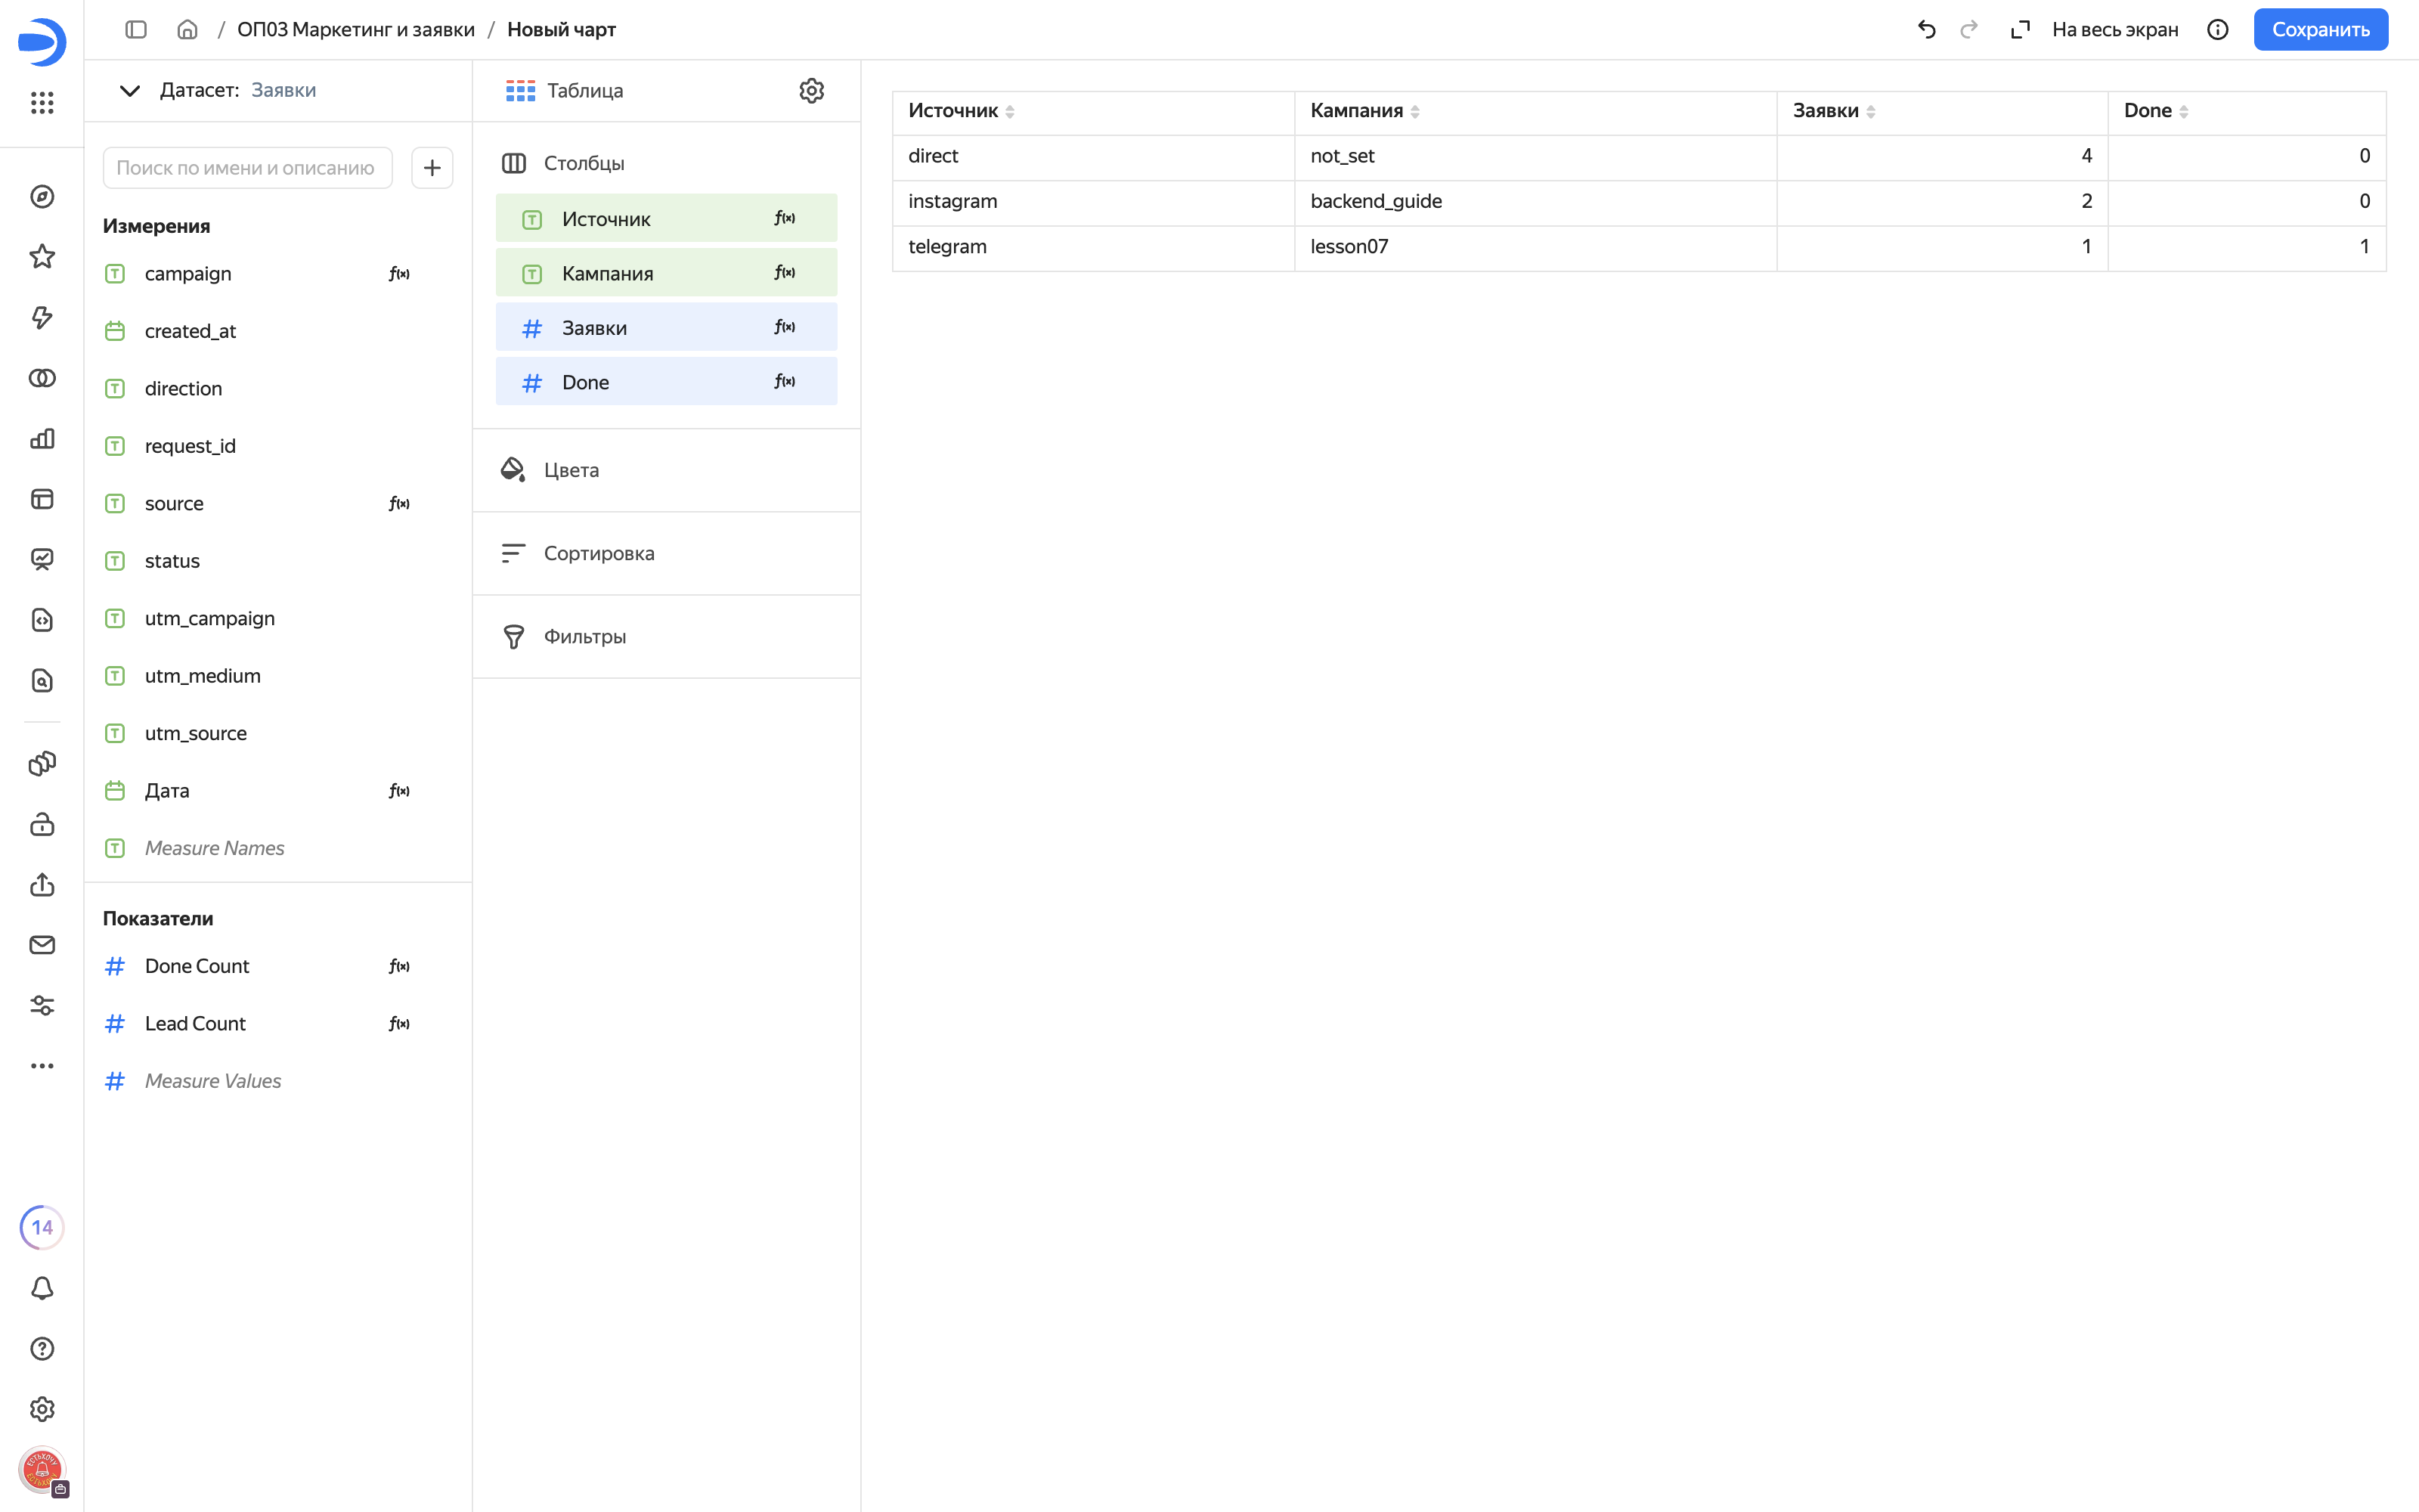Click the user avatar icon
Screen dimensions: 2419x1512
click(x=42, y=1470)
